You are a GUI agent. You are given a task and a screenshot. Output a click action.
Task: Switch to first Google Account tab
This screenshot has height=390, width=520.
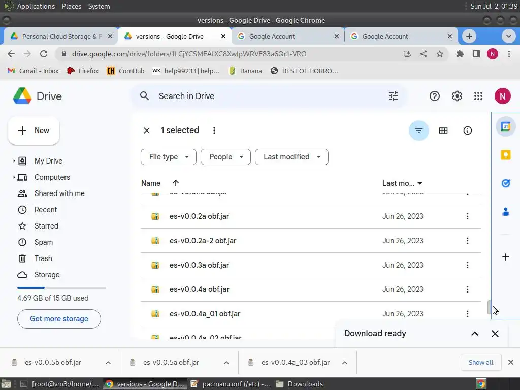[x=288, y=36]
